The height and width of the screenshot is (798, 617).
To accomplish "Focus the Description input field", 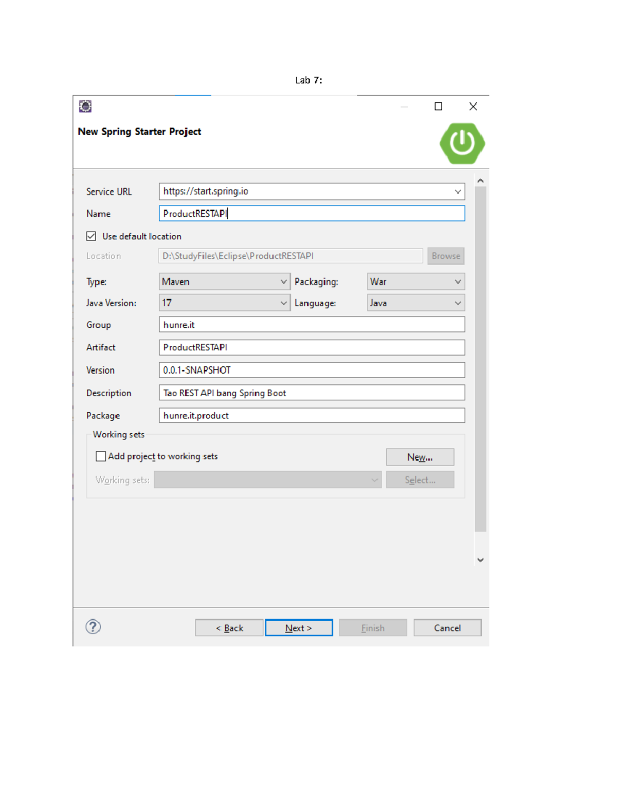I will (312, 393).
